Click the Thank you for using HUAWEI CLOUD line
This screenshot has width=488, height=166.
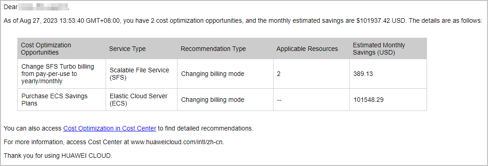point(58,156)
